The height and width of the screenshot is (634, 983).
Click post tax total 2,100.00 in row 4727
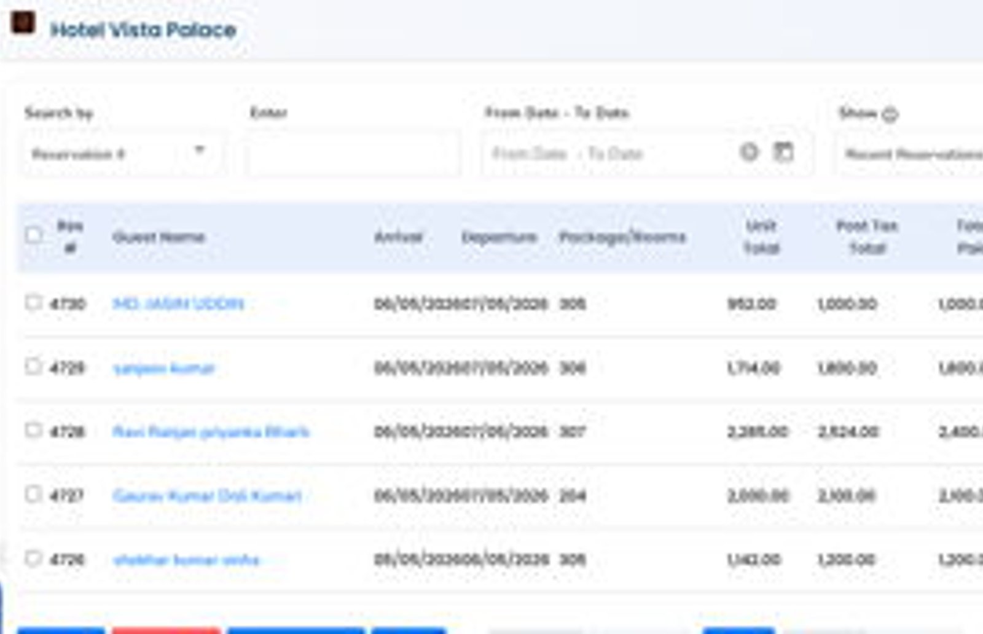pos(847,495)
